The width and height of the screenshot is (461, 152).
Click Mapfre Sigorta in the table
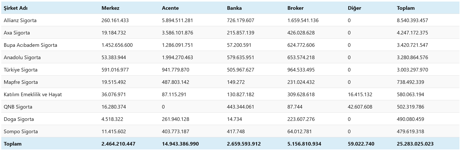point(21,82)
